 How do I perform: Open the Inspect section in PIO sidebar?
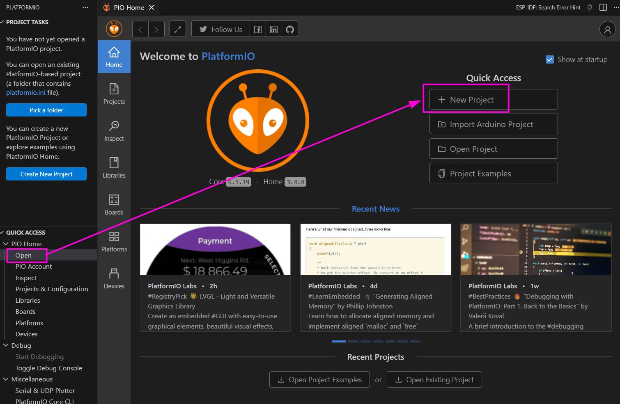114,130
